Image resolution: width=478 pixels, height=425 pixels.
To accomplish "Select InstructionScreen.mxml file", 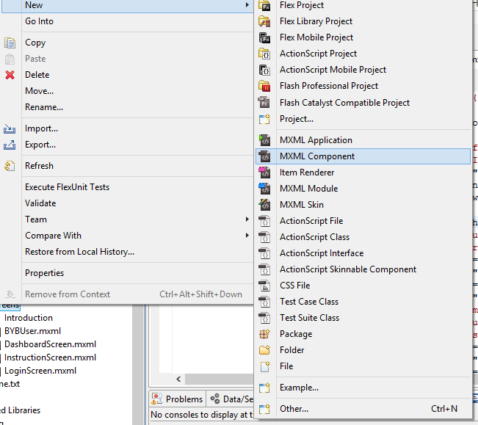I will pyautogui.click(x=51, y=357).
